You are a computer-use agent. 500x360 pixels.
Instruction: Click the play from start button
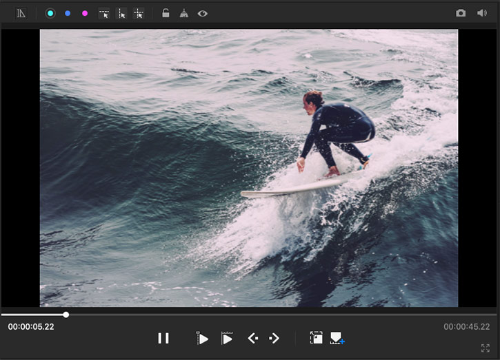pos(202,338)
